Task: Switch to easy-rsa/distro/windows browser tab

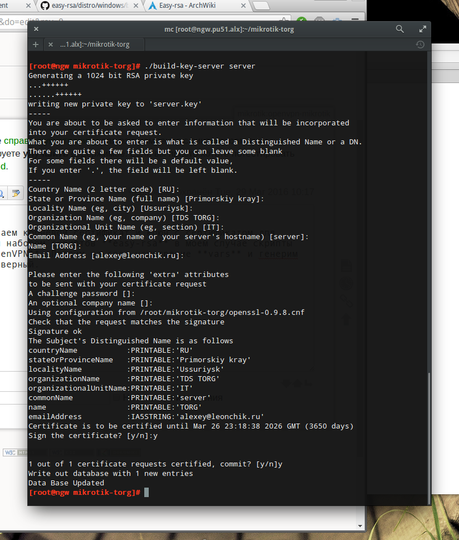Action: [x=90, y=6]
